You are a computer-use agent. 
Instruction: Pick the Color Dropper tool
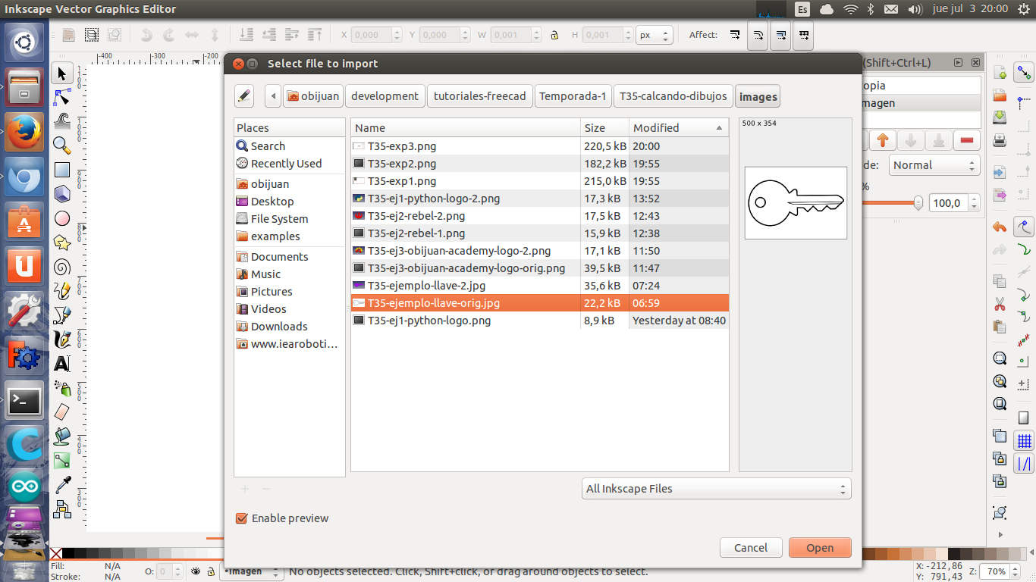(x=62, y=485)
